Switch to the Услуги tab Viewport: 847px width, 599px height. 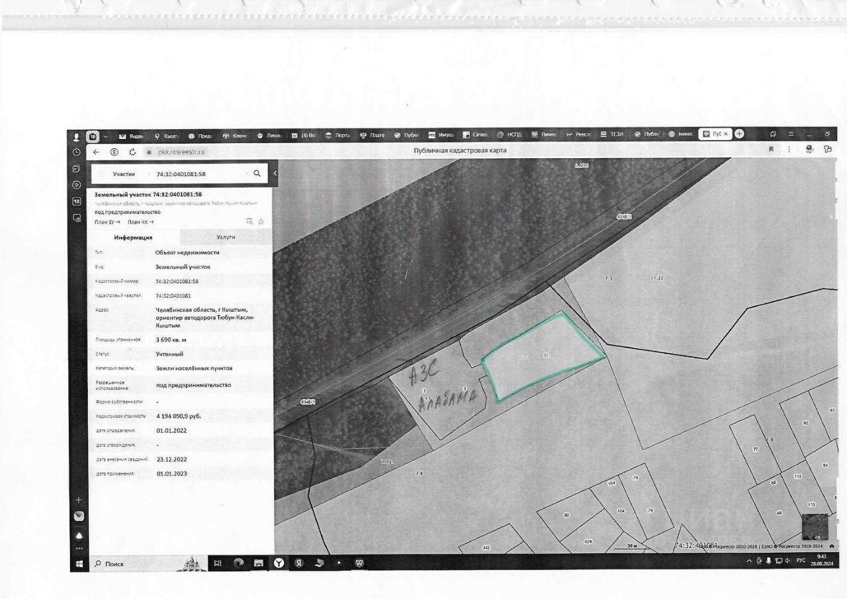(226, 237)
